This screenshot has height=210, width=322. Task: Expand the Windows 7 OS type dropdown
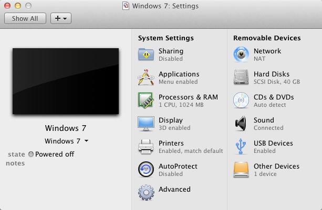point(67,141)
